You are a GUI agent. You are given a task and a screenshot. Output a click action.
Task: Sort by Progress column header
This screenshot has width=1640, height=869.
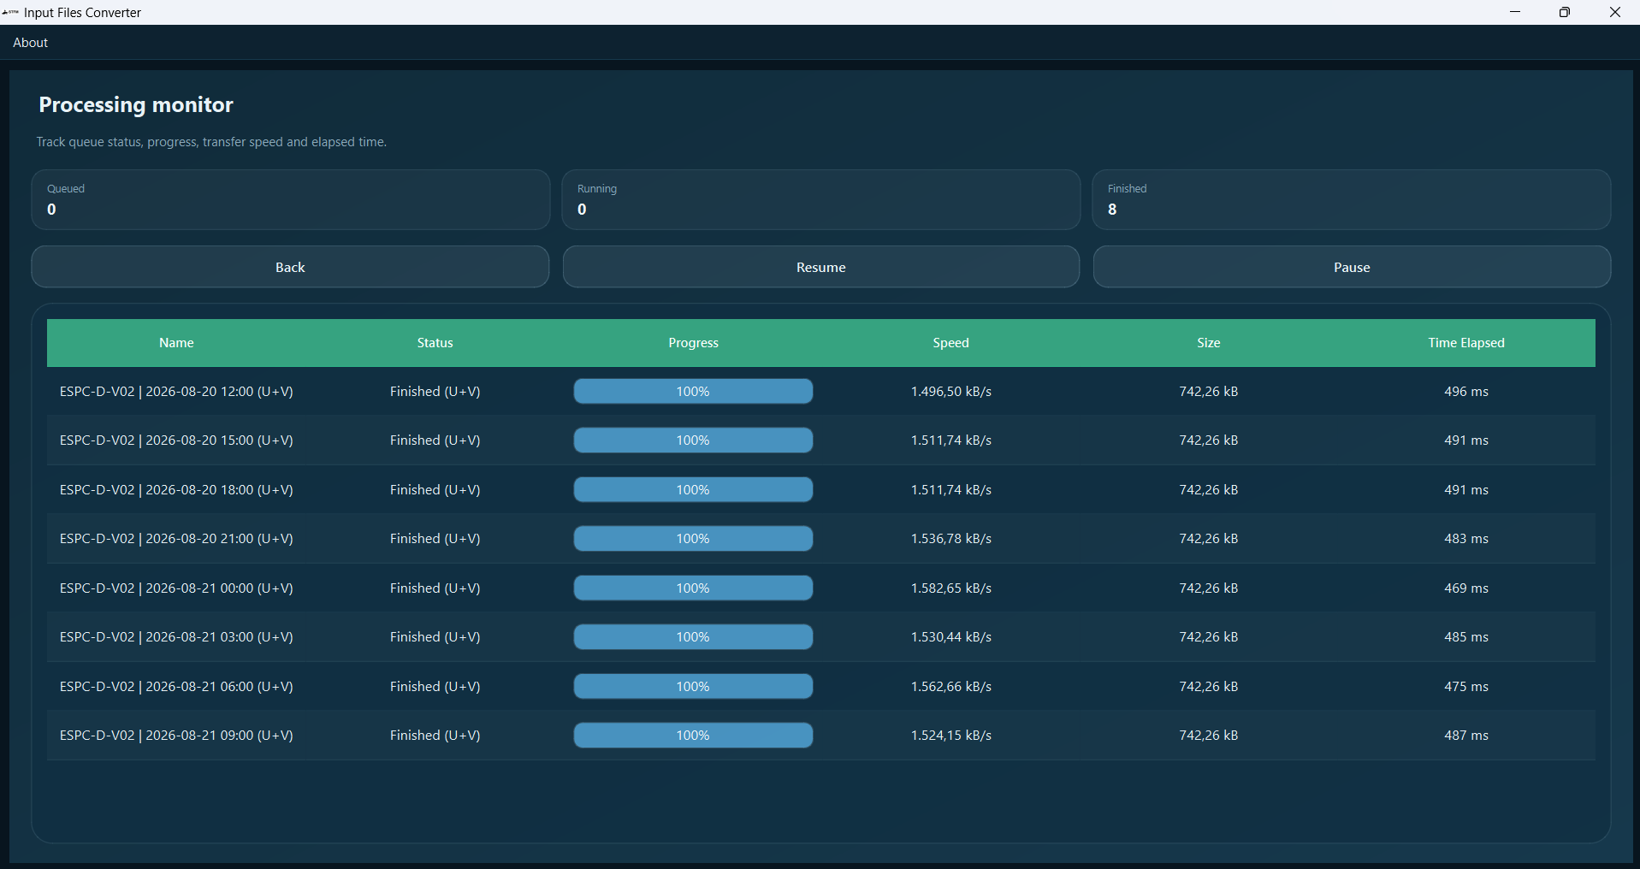693,343
